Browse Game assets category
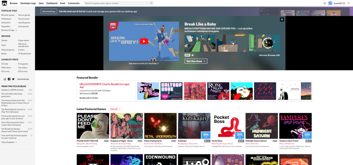353x165 pixels. pos(24,40)
